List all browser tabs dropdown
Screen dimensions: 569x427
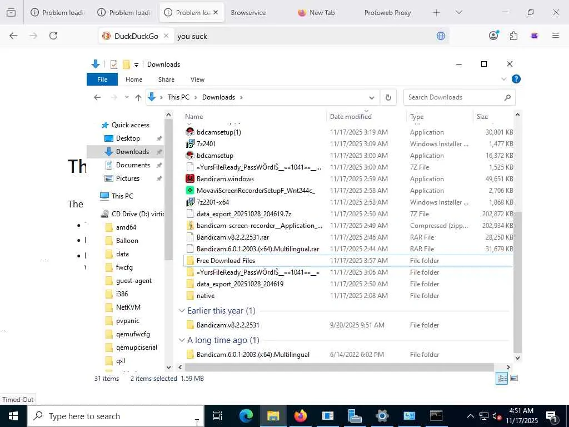click(458, 12)
